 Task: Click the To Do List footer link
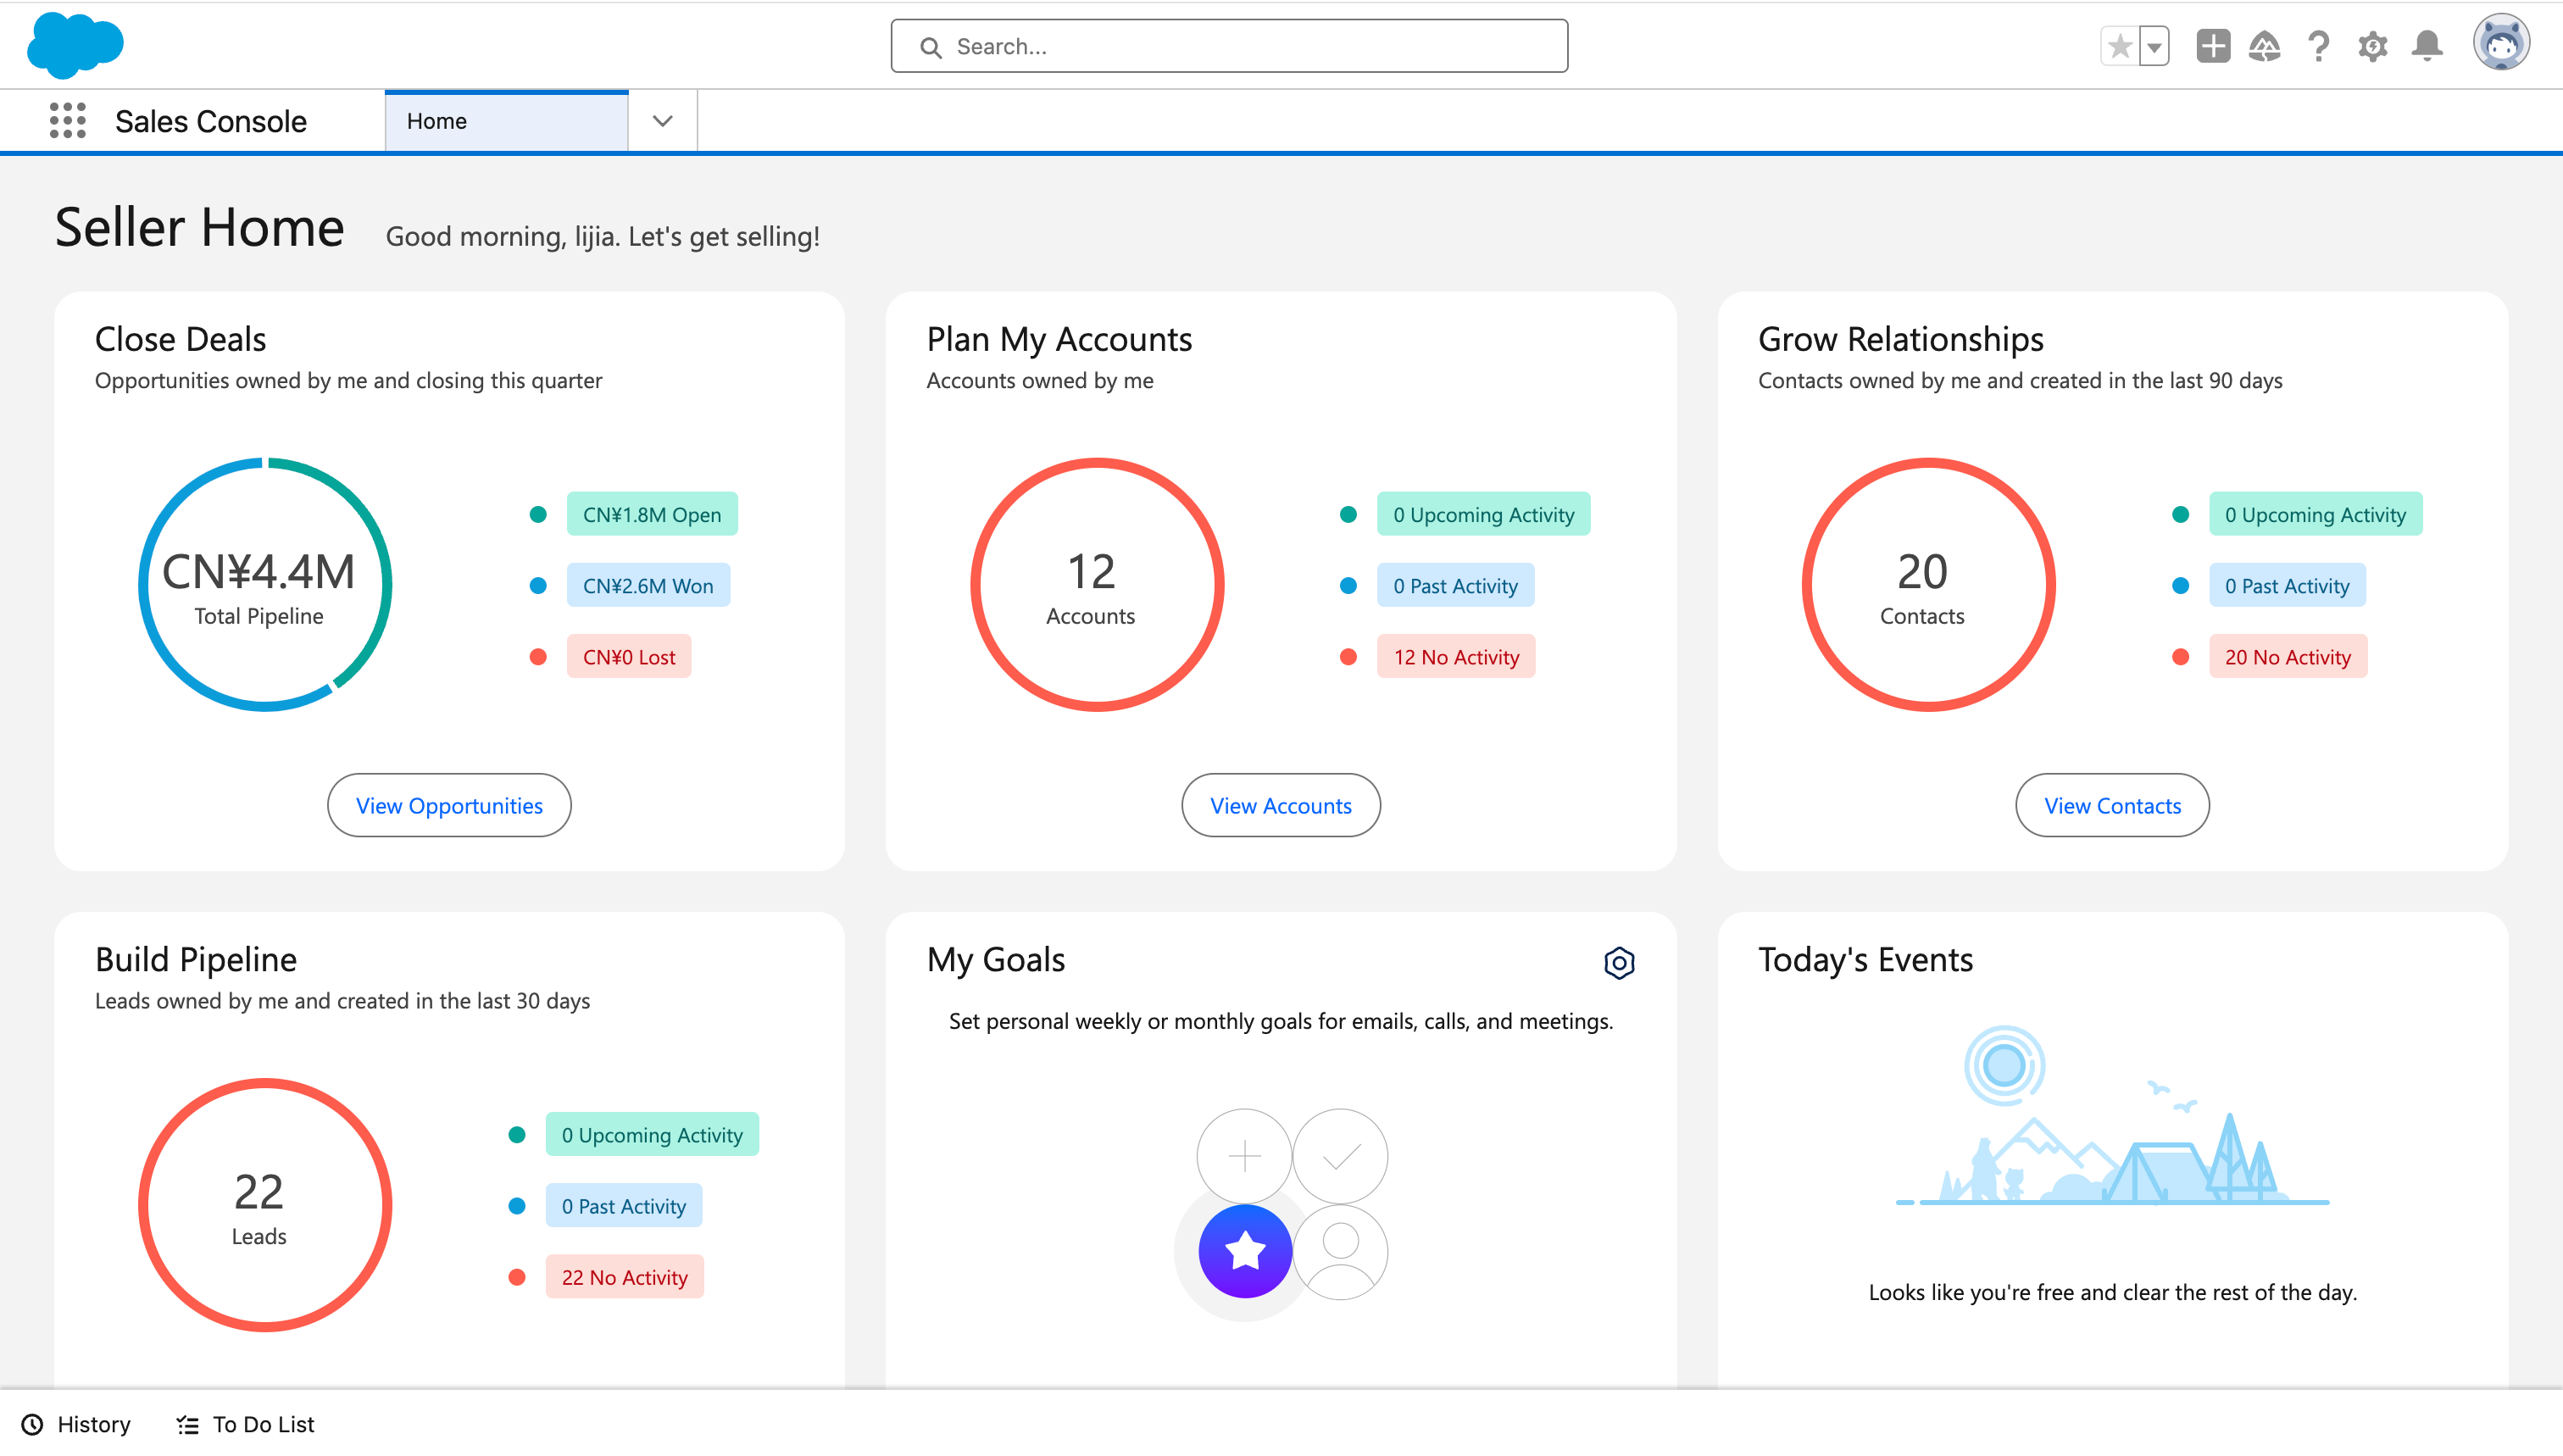[247, 1425]
